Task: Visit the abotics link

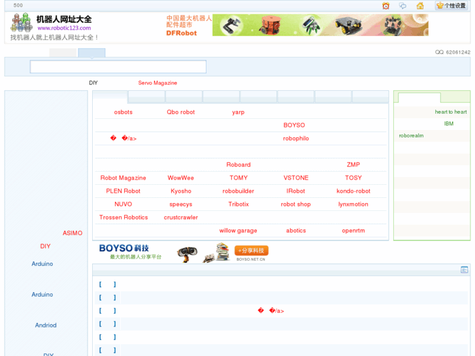Action: coord(296,231)
